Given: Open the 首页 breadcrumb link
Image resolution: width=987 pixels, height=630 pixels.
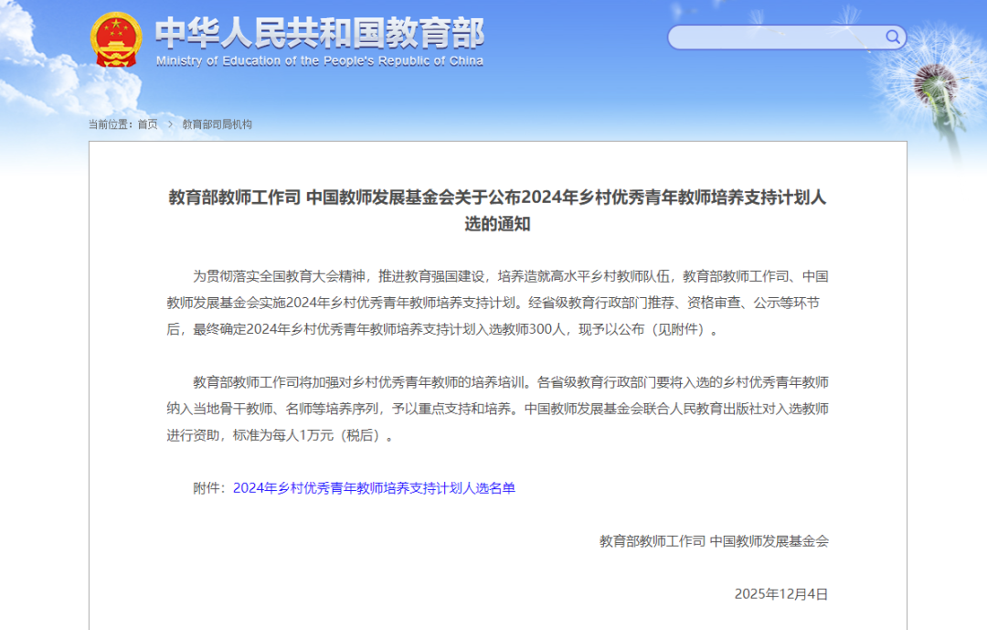Looking at the screenshot, I should (x=147, y=124).
